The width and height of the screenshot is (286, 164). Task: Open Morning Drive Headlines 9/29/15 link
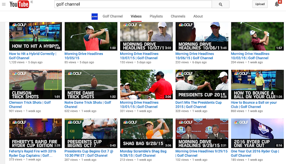point(202,153)
